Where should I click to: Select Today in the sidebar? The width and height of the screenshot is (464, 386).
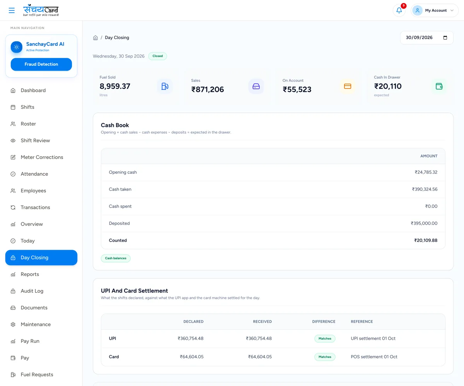tap(41, 241)
